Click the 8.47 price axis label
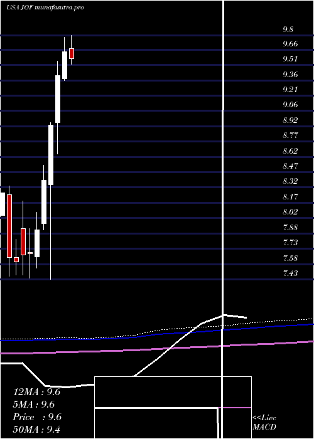This screenshot has width=314, height=439. tap(290, 166)
